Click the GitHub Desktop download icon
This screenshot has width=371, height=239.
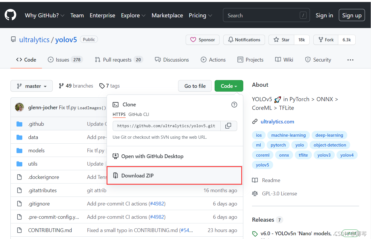pos(116,156)
